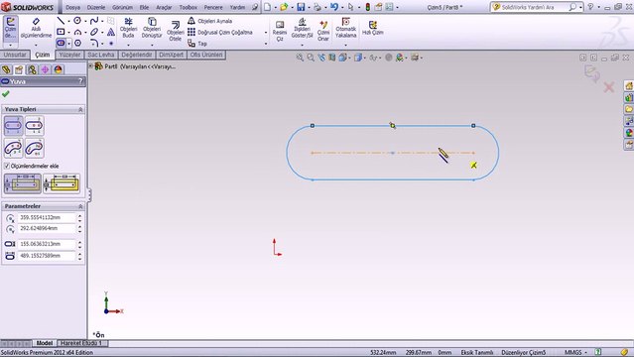Screen dimensions: 634x357
Task: Click the Rebuild traffic light icon
Action: coord(367,7)
